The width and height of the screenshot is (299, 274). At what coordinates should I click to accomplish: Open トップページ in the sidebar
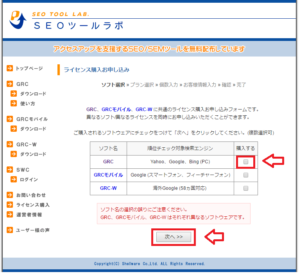29,68
